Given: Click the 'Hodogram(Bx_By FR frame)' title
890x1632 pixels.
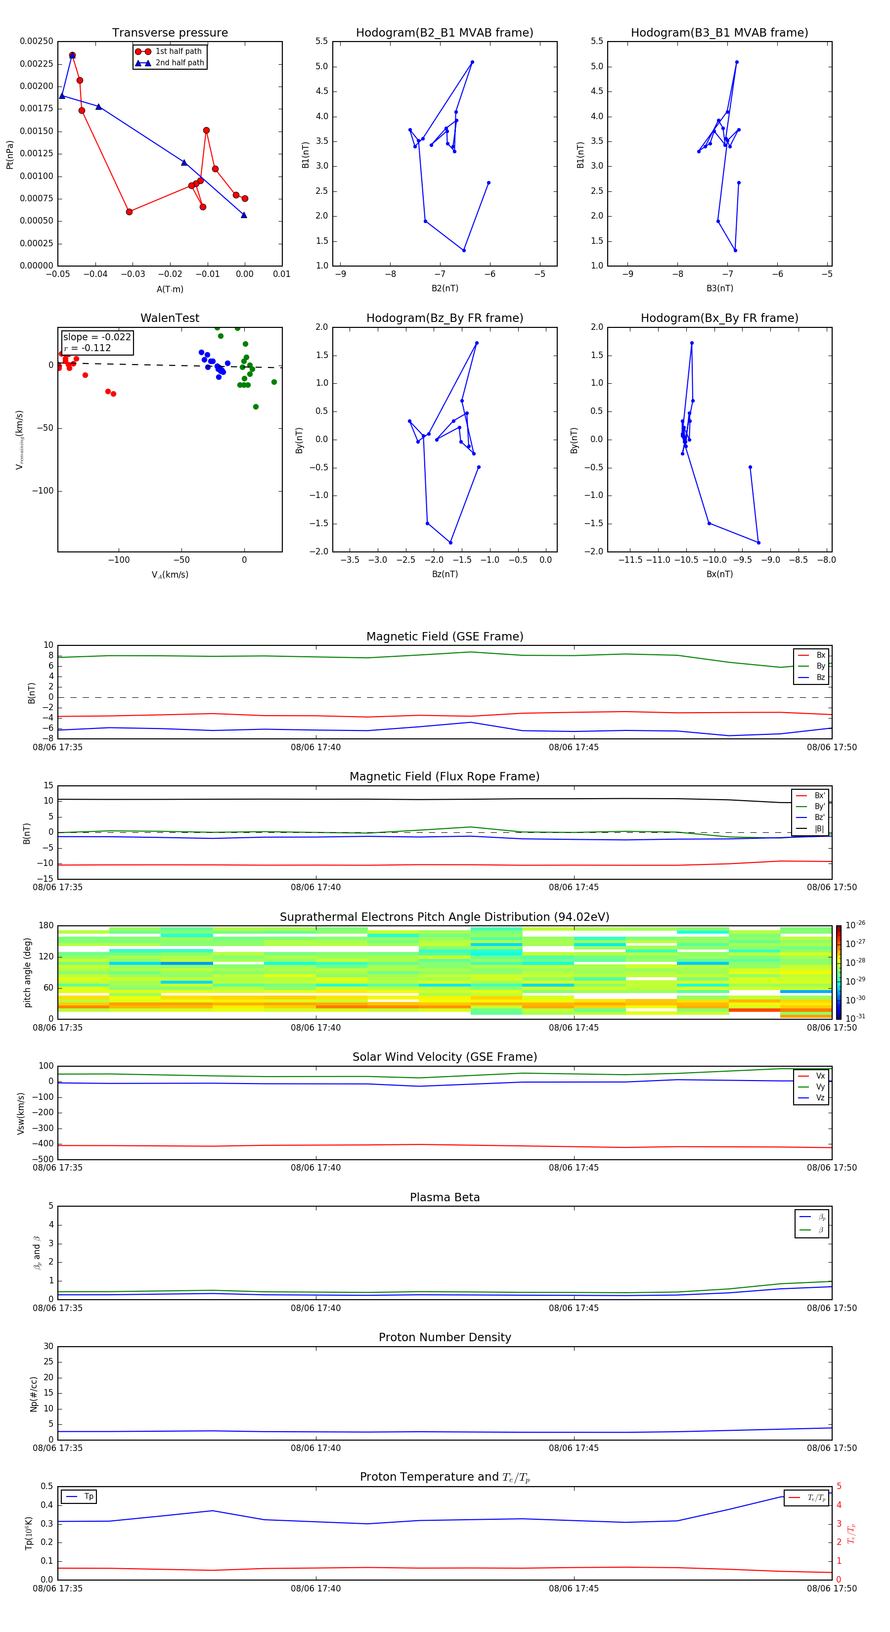Looking at the screenshot, I should 719,318.
